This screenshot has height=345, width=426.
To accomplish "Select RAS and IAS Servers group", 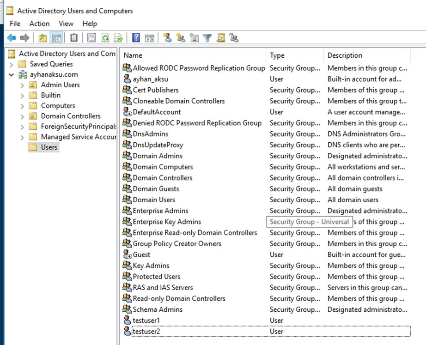I will pos(163,287).
